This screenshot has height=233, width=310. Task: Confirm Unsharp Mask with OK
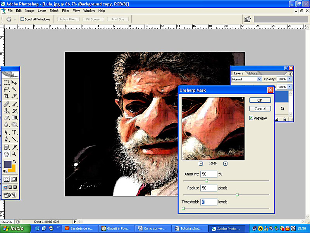tap(260, 100)
